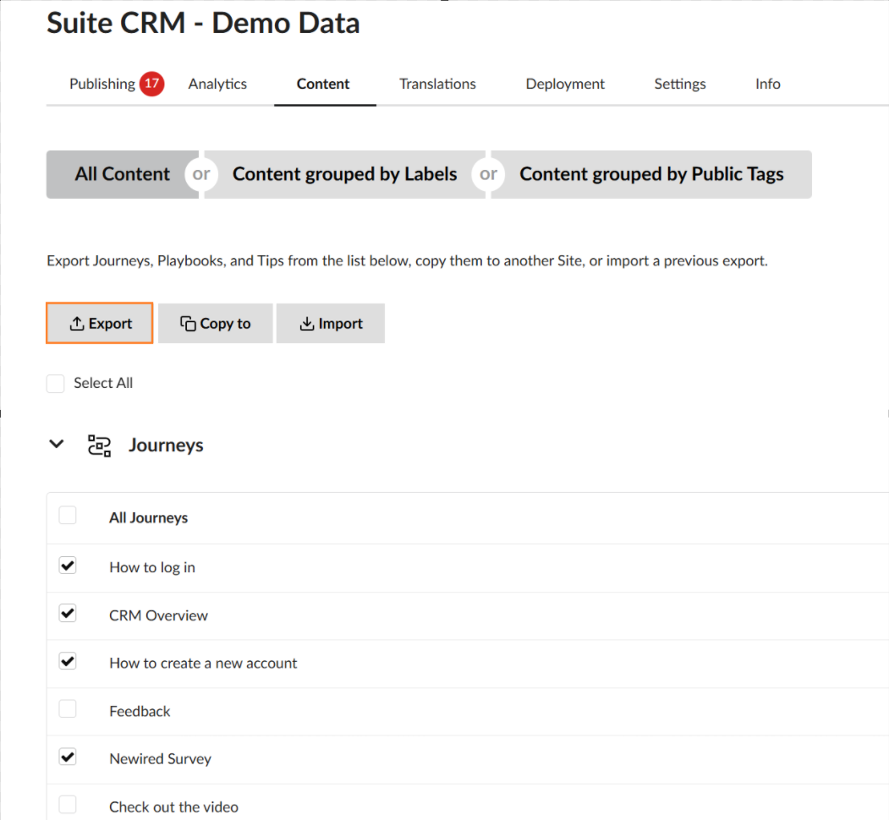Click the red Publishing badge showing 17
The image size is (889, 820).
click(151, 84)
